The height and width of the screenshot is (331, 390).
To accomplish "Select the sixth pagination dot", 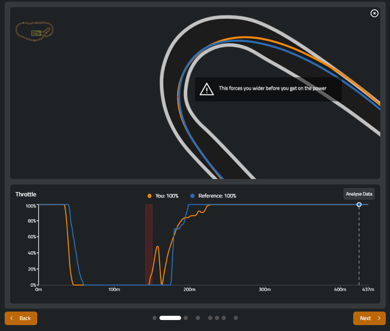I will pos(217,318).
